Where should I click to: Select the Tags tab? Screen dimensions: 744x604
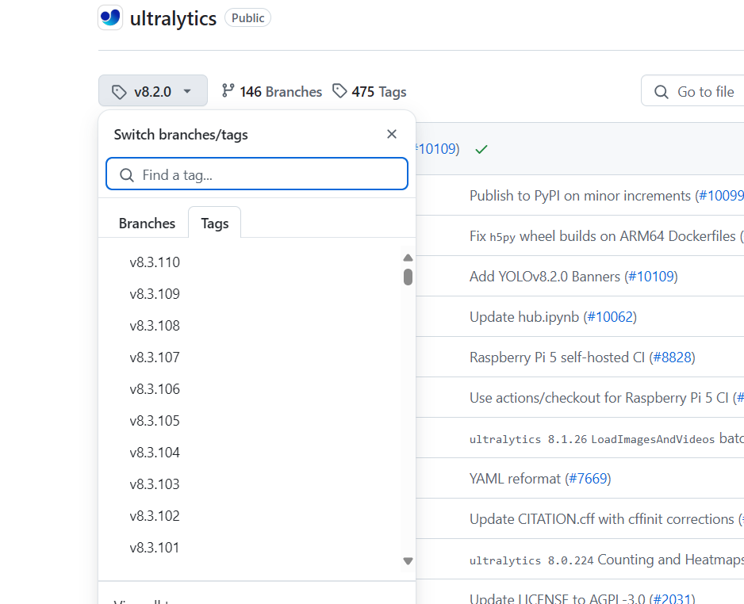coord(214,223)
